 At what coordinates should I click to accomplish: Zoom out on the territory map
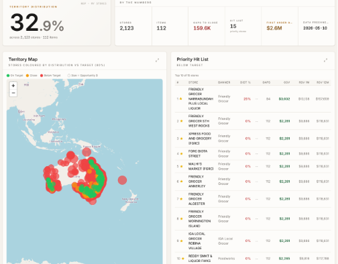click(13, 93)
